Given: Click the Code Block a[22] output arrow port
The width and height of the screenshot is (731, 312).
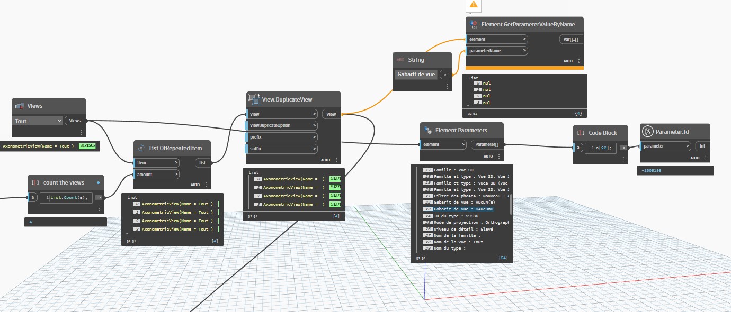Looking at the screenshot, I should click(x=623, y=148).
